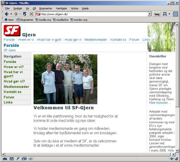Open the mozillaZine bookmark
The image size is (180, 162).
[x=61, y=20]
